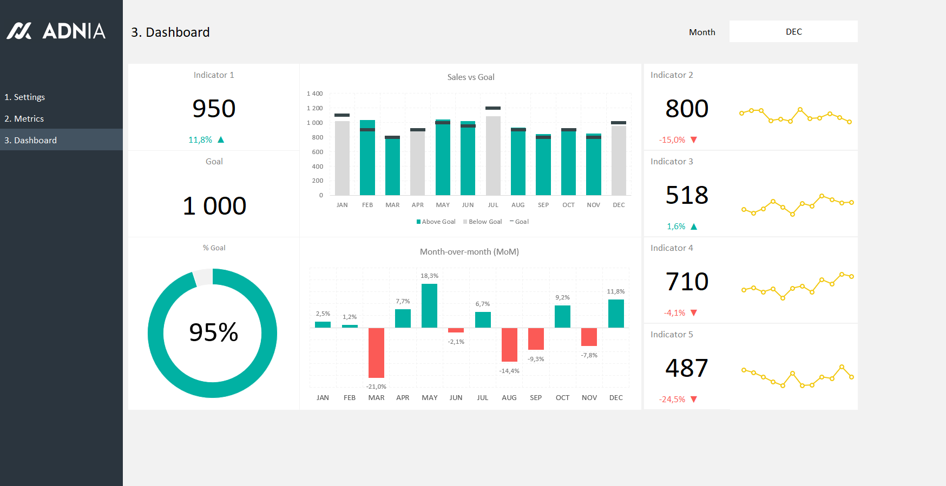Image resolution: width=946 pixels, height=486 pixels.
Task: Click the Adnia logo in the sidebar
Action: [56, 31]
